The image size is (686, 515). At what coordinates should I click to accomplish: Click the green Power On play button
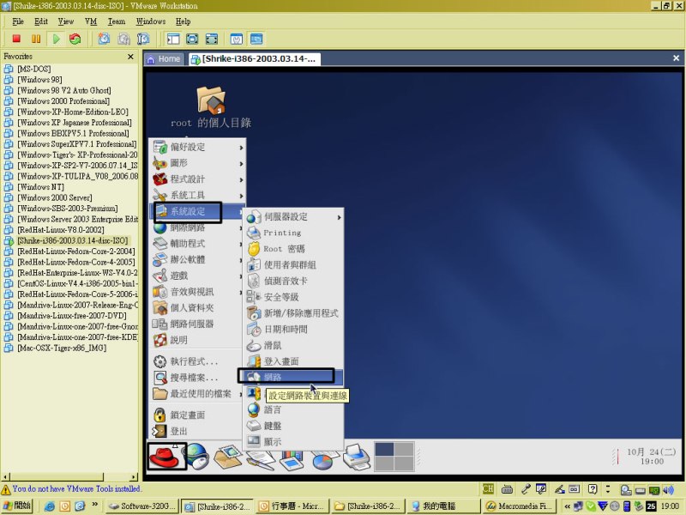56,39
